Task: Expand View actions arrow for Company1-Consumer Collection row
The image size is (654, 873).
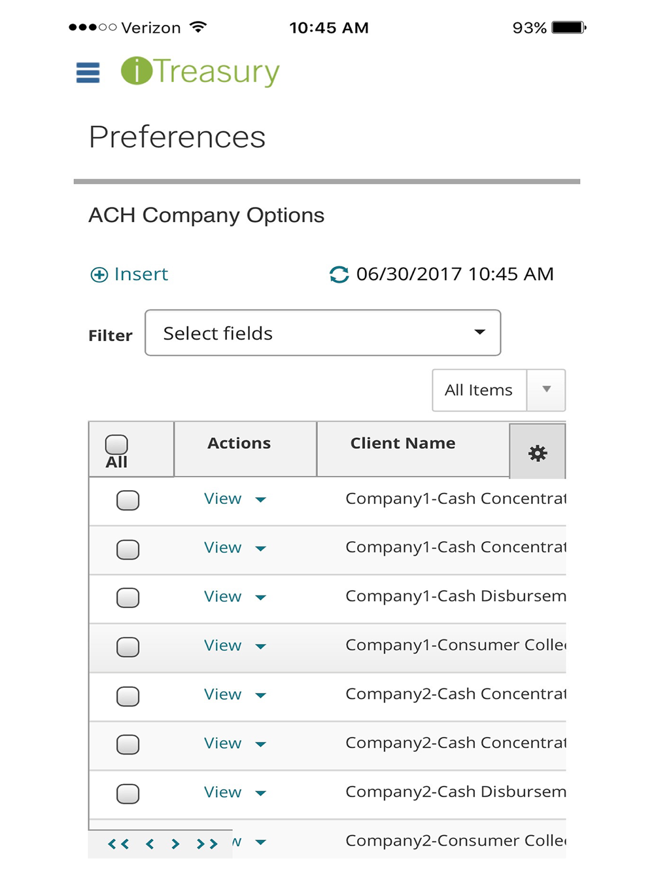Action: [x=261, y=647]
